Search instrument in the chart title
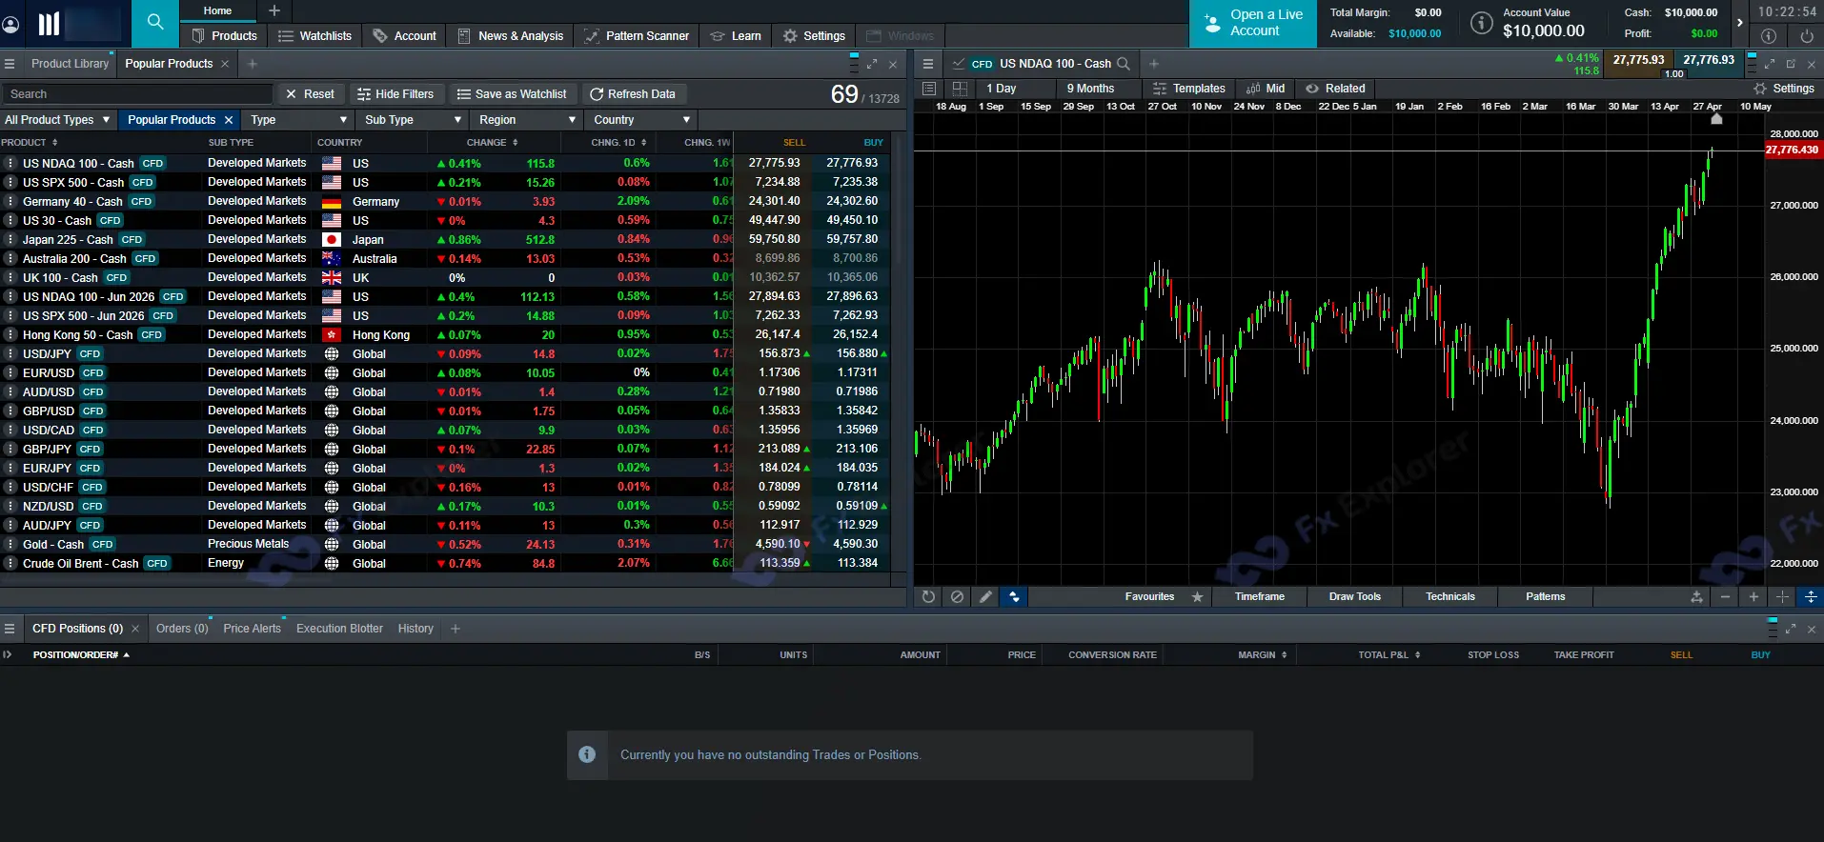Image resolution: width=1824 pixels, height=842 pixels. [1124, 64]
